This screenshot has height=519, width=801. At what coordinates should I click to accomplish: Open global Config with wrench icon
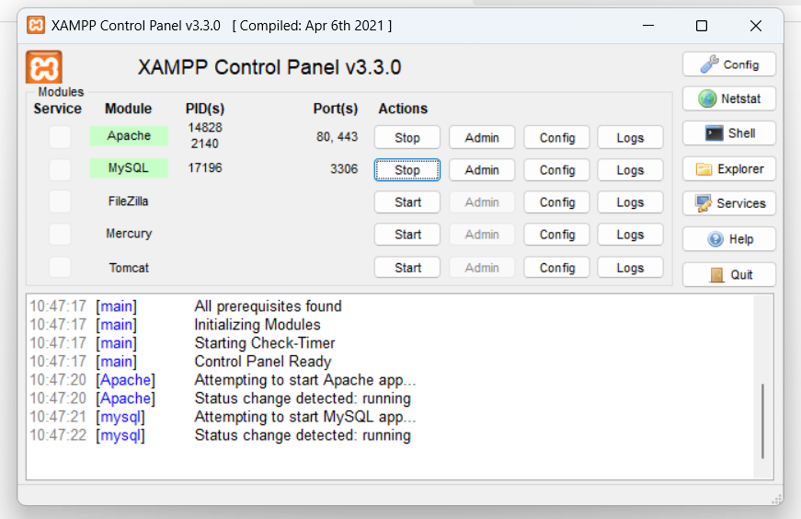729,64
